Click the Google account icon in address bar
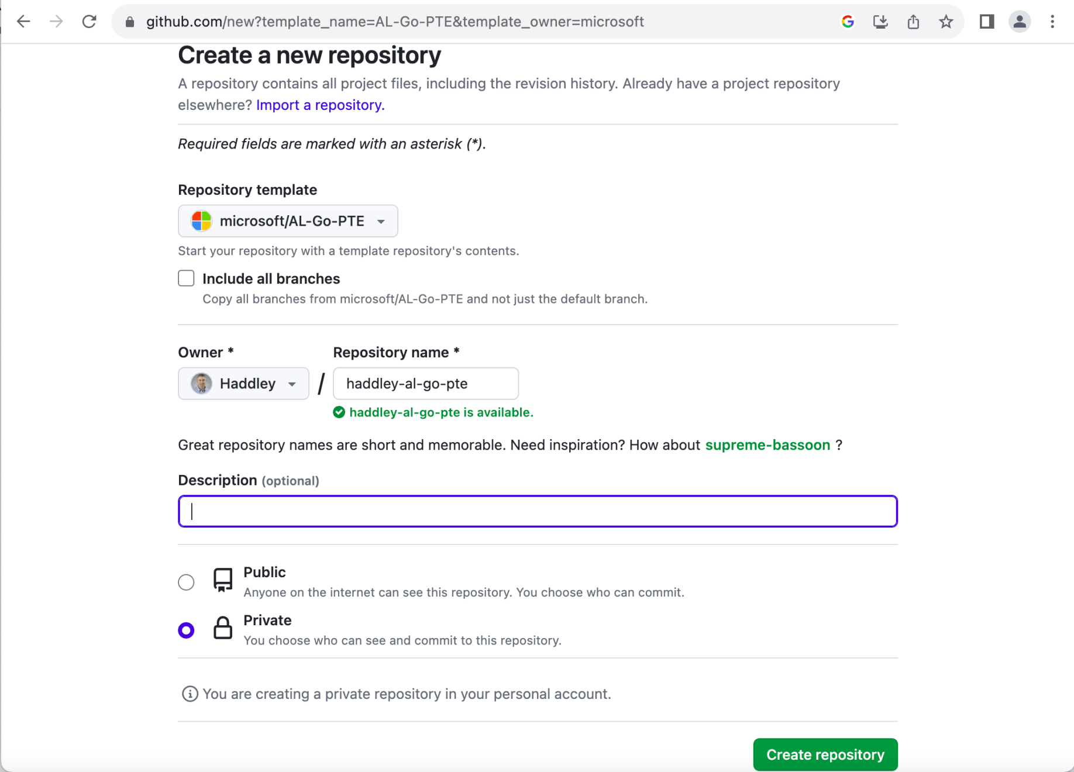This screenshot has width=1074, height=772. point(848,22)
